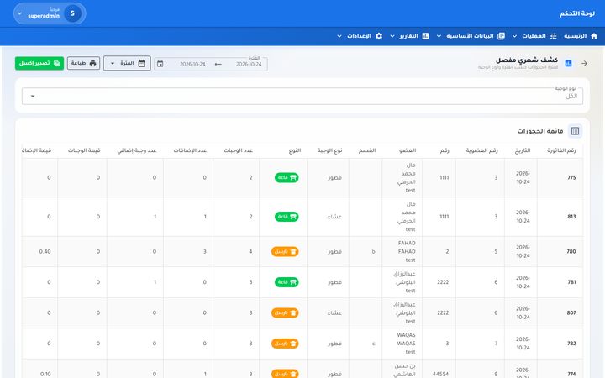Click the printer icon on طباعة button

click(x=92, y=63)
